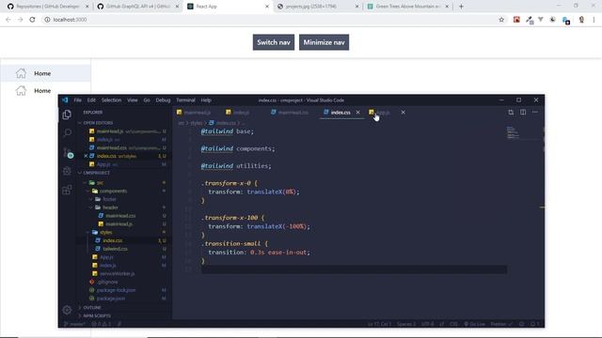Open the Search view in VS Code

point(67,133)
